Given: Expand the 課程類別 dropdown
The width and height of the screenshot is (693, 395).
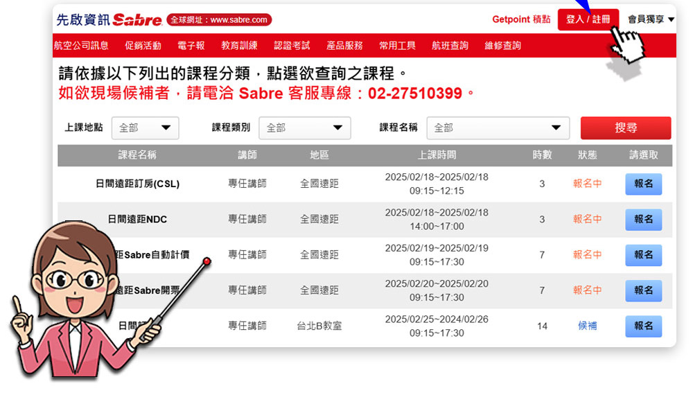Looking at the screenshot, I should (x=304, y=128).
